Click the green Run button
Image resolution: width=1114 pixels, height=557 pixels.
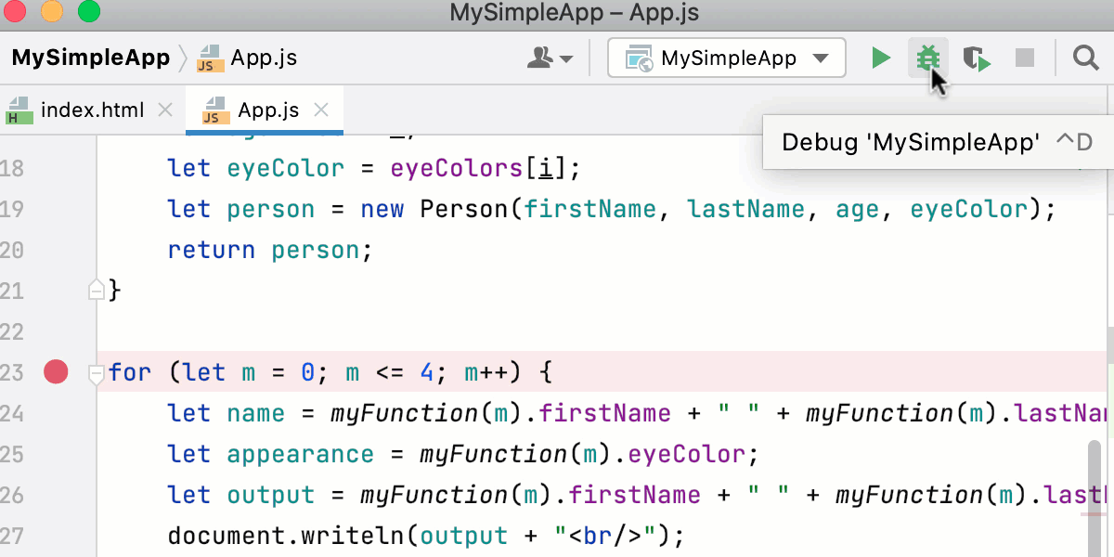(x=880, y=58)
